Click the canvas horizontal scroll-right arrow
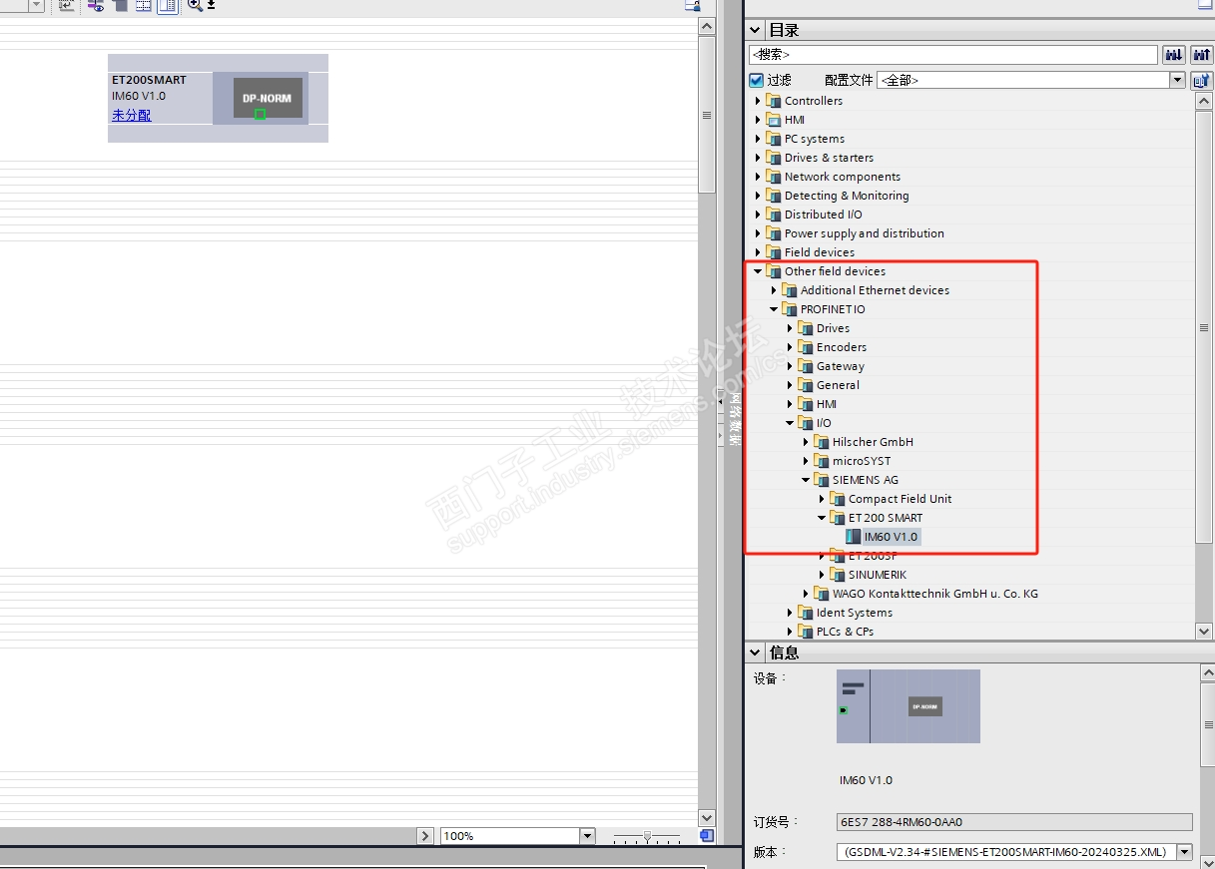 (x=425, y=836)
